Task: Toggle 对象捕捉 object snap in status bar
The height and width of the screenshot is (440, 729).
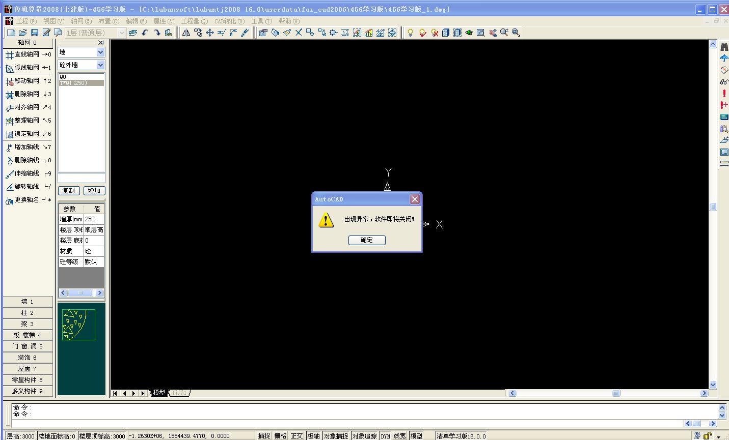Action: [336, 436]
